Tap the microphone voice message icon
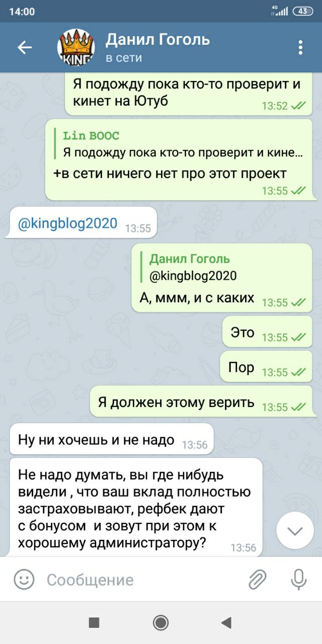This screenshot has width=322, height=644. click(299, 579)
